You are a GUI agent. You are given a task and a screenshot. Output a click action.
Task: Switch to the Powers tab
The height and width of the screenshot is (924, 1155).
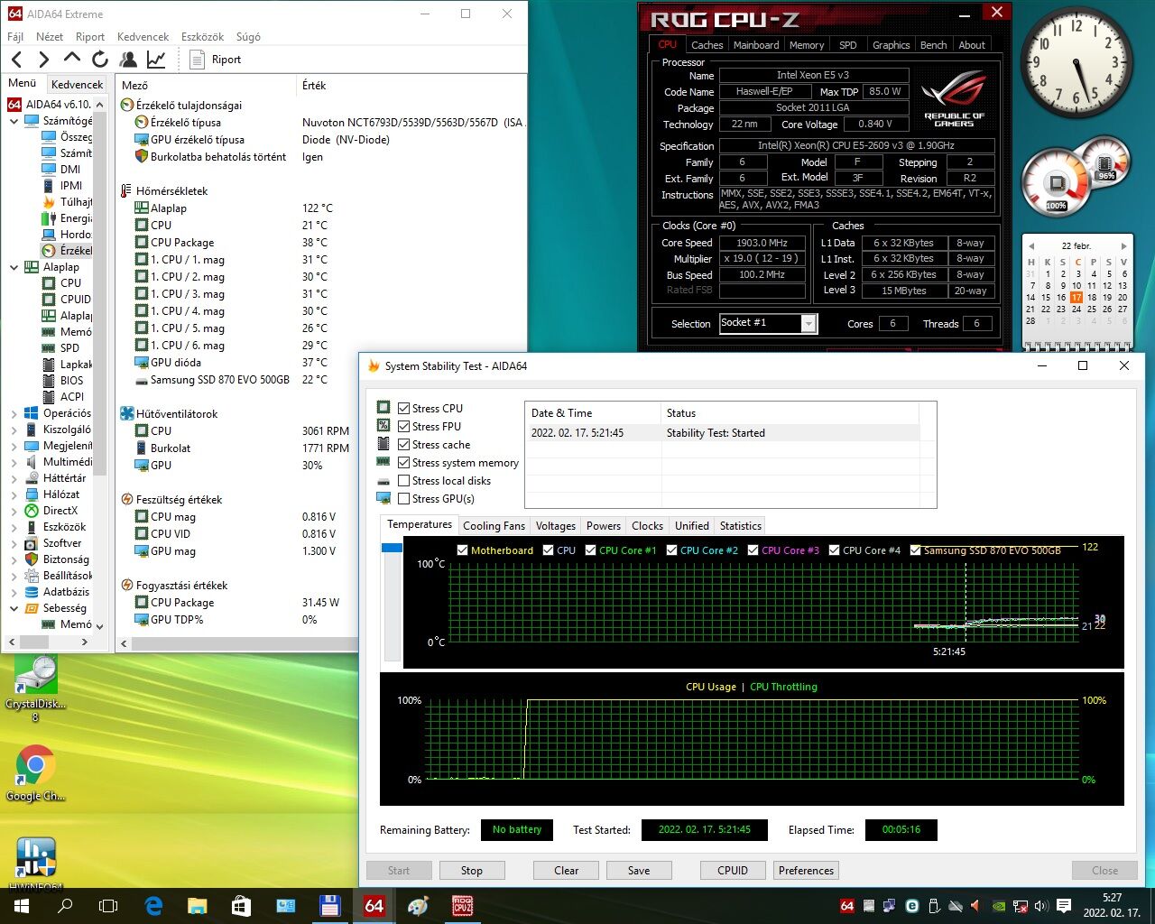coord(604,526)
